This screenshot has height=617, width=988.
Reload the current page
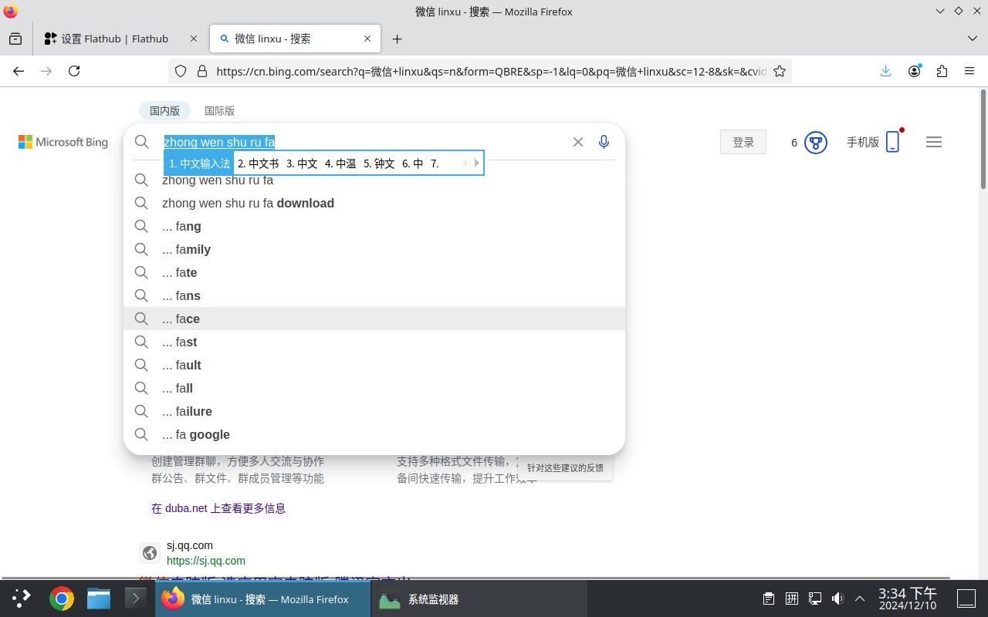click(74, 71)
